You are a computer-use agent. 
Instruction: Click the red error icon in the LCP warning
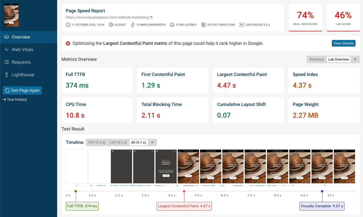68,43
